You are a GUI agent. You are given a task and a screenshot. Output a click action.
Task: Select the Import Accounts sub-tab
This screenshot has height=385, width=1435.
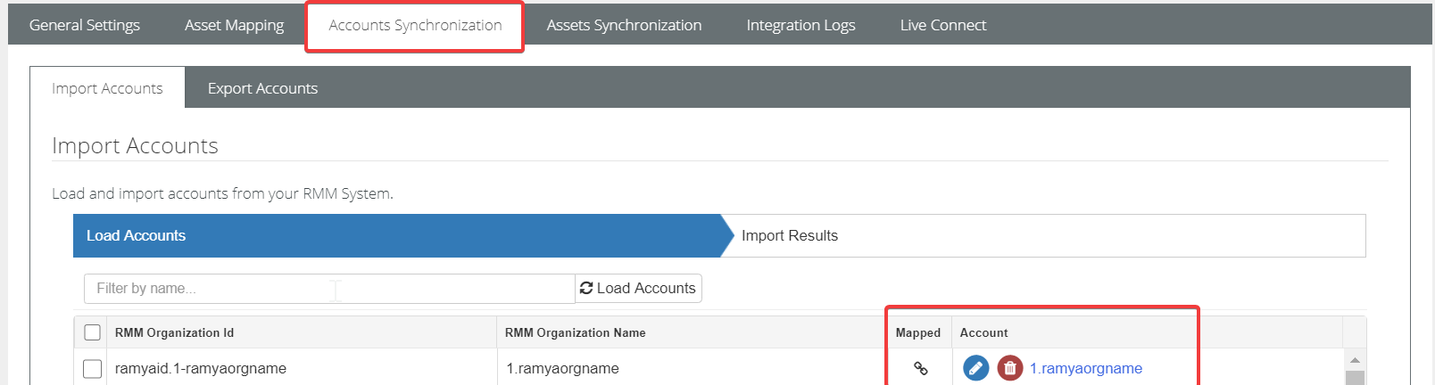pos(107,88)
